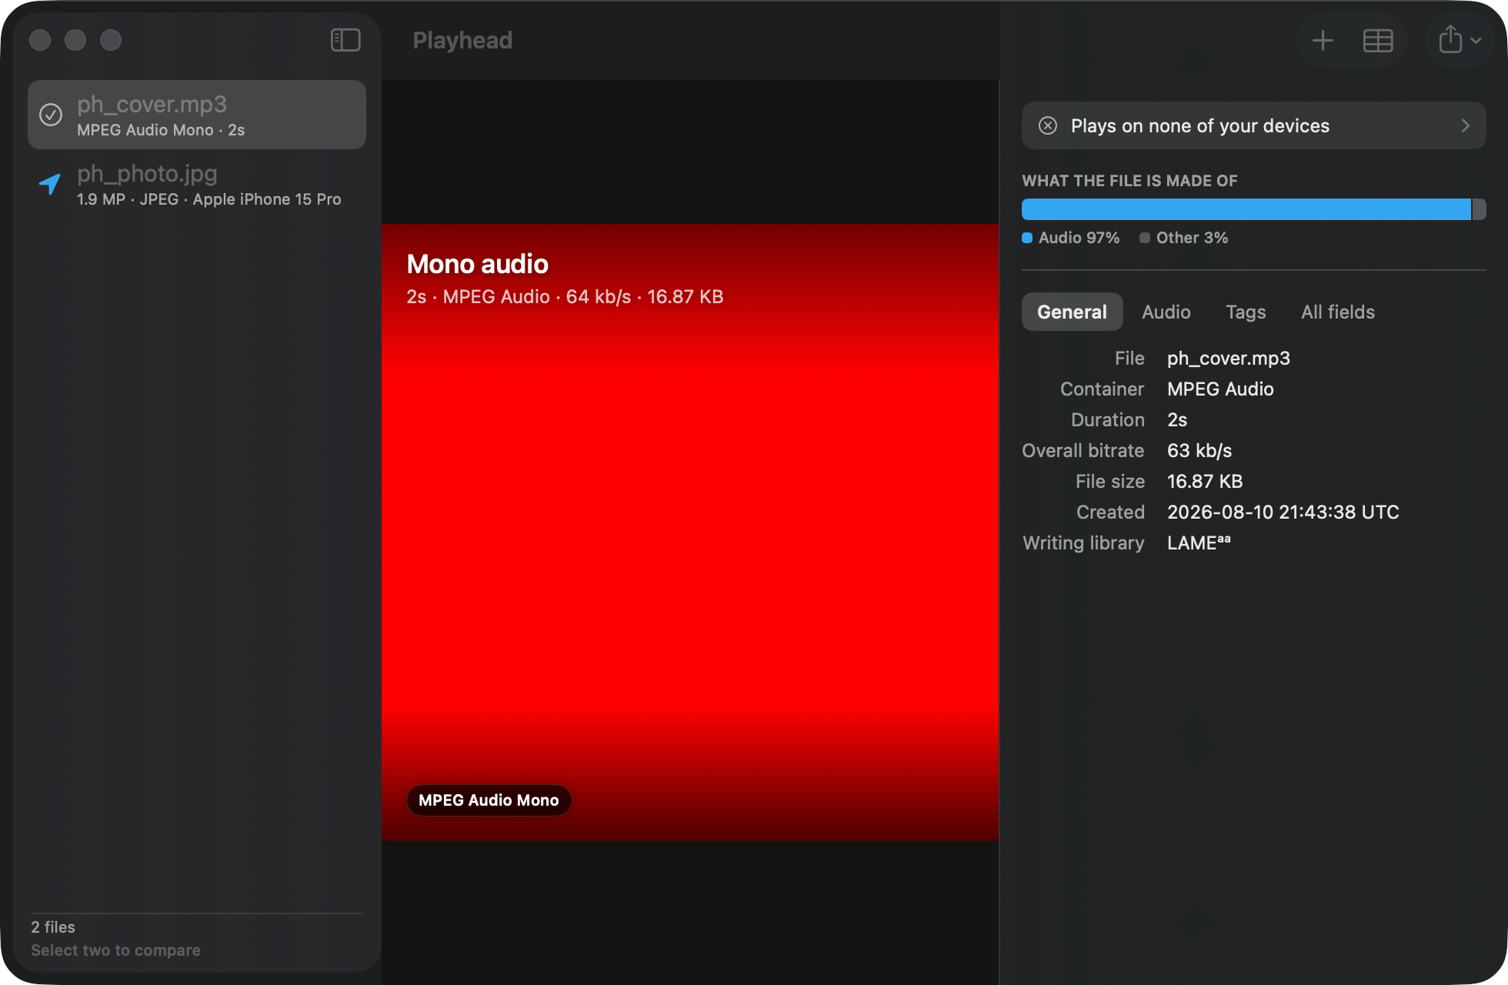Click the blue Audio composition bar
The height and width of the screenshot is (985, 1508).
[x=1246, y=209]
